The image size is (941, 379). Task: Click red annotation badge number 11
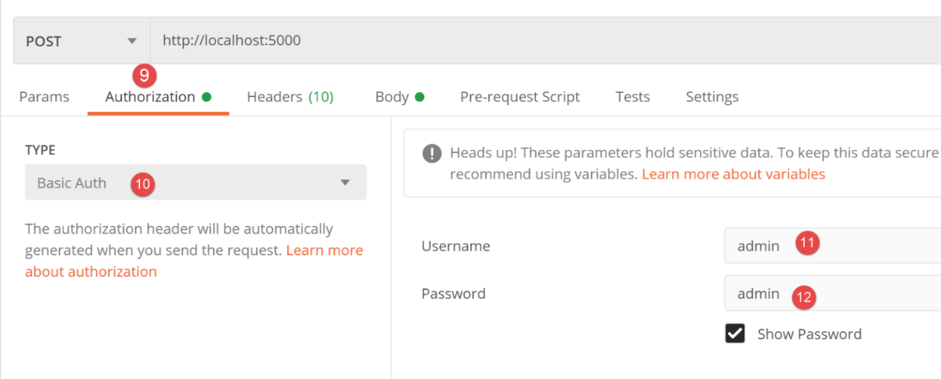click(x=807, y=244)
